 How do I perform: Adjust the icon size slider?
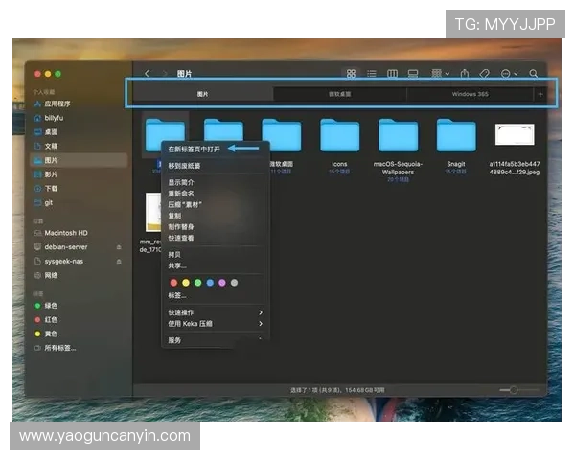click(x=515, y=390)
